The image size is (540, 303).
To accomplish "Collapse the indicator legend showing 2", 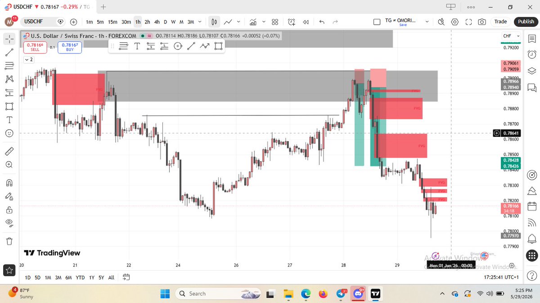I will pos(29,59).
